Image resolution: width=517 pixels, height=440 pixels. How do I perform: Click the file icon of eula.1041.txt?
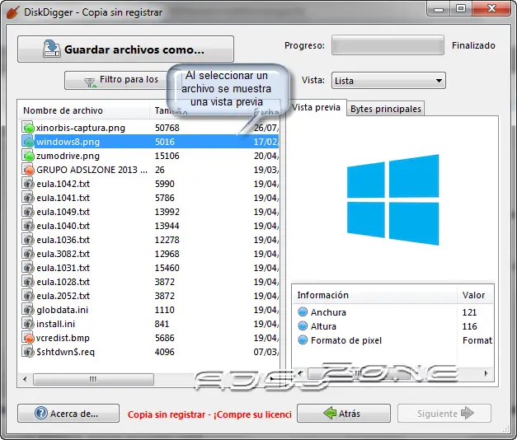tap(28, 198)
